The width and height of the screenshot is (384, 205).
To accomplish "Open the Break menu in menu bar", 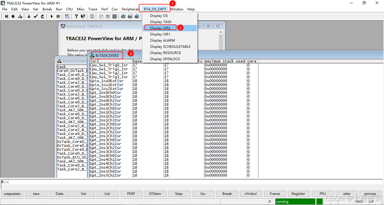I will tap(47, 9).
